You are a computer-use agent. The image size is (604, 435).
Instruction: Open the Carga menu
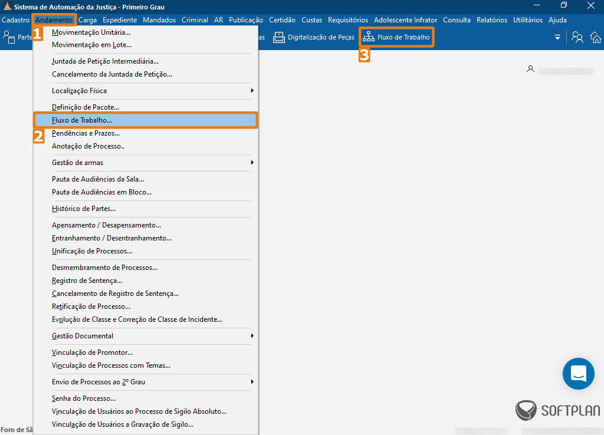point(87,20)
